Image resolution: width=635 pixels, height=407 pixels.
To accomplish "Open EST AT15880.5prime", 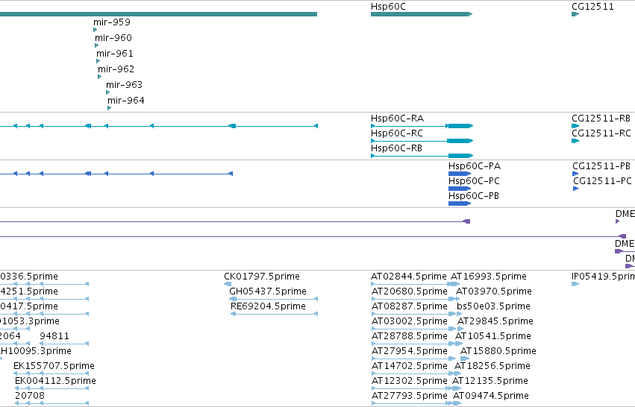I will point(498,351).
